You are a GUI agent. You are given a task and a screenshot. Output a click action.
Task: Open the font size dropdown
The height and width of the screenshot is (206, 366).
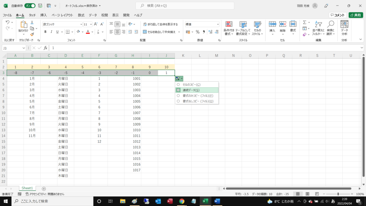click(91, 24)
